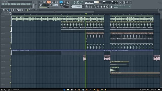Click the online news download icon
Viewport: 162px width, 91px height.
pyautogui.click(x=111, y=7)
